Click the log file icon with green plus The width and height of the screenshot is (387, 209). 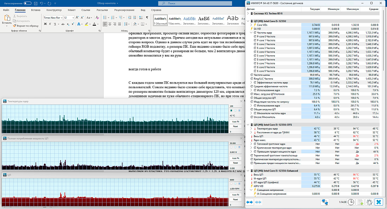tap(360, 202)
